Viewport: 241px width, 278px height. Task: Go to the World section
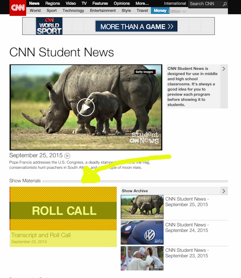(35, 11)
